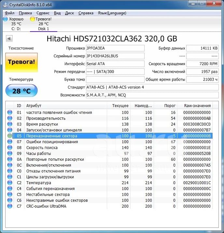Viewport: 224px width, 233px height.
Task: Click the Raw-значения column header
Action: (x=195, y=106)
